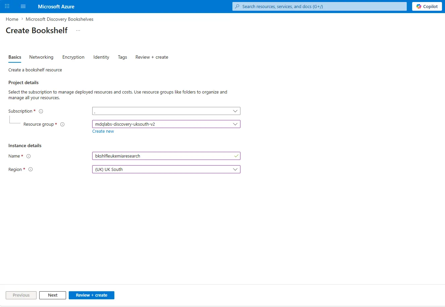This screenshot has height=307, width=445.
Task: Click the Copilot logo icon
Action: tap(419, 6)
